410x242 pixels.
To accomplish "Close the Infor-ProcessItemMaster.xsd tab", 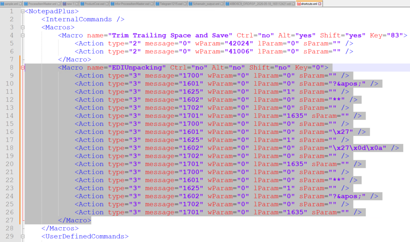I will [x=152, y=4].
